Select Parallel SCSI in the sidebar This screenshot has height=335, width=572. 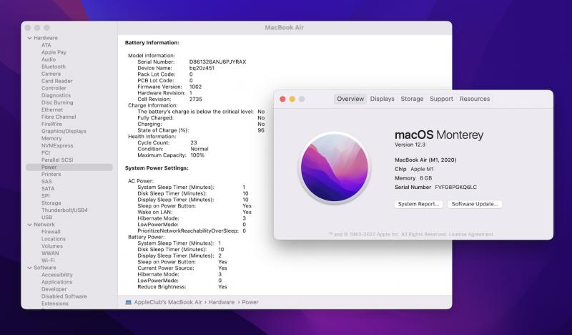[x=57, y=160]
